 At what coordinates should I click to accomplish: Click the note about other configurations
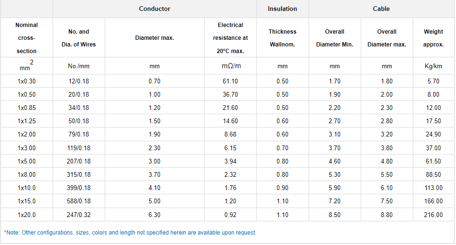[x=130, y=233]
